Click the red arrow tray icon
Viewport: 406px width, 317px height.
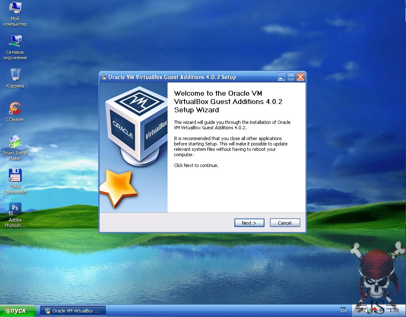tap(375, 310)
